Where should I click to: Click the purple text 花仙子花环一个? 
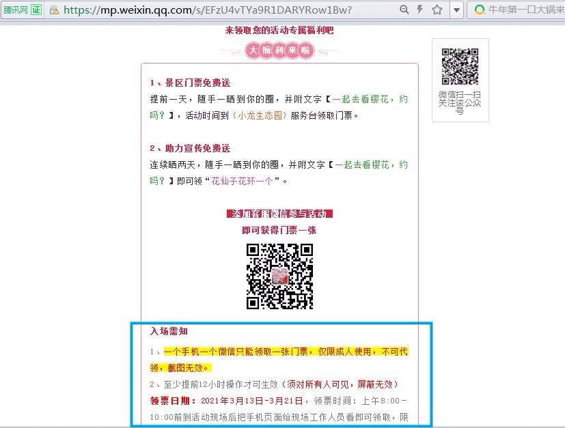click(242, 181)
